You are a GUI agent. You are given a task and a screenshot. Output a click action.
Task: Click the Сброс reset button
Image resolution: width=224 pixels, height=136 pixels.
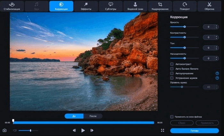pos(182,123)
